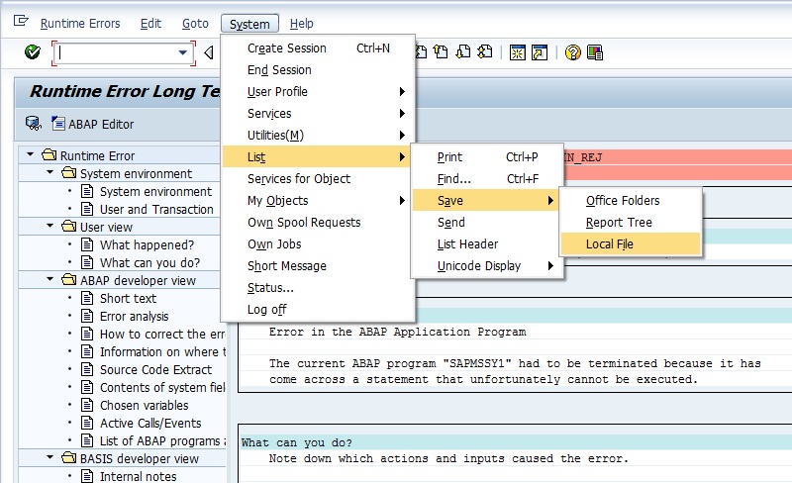
Task: Click the green Enter checkmark icon
Action: [x=33, y=52]
